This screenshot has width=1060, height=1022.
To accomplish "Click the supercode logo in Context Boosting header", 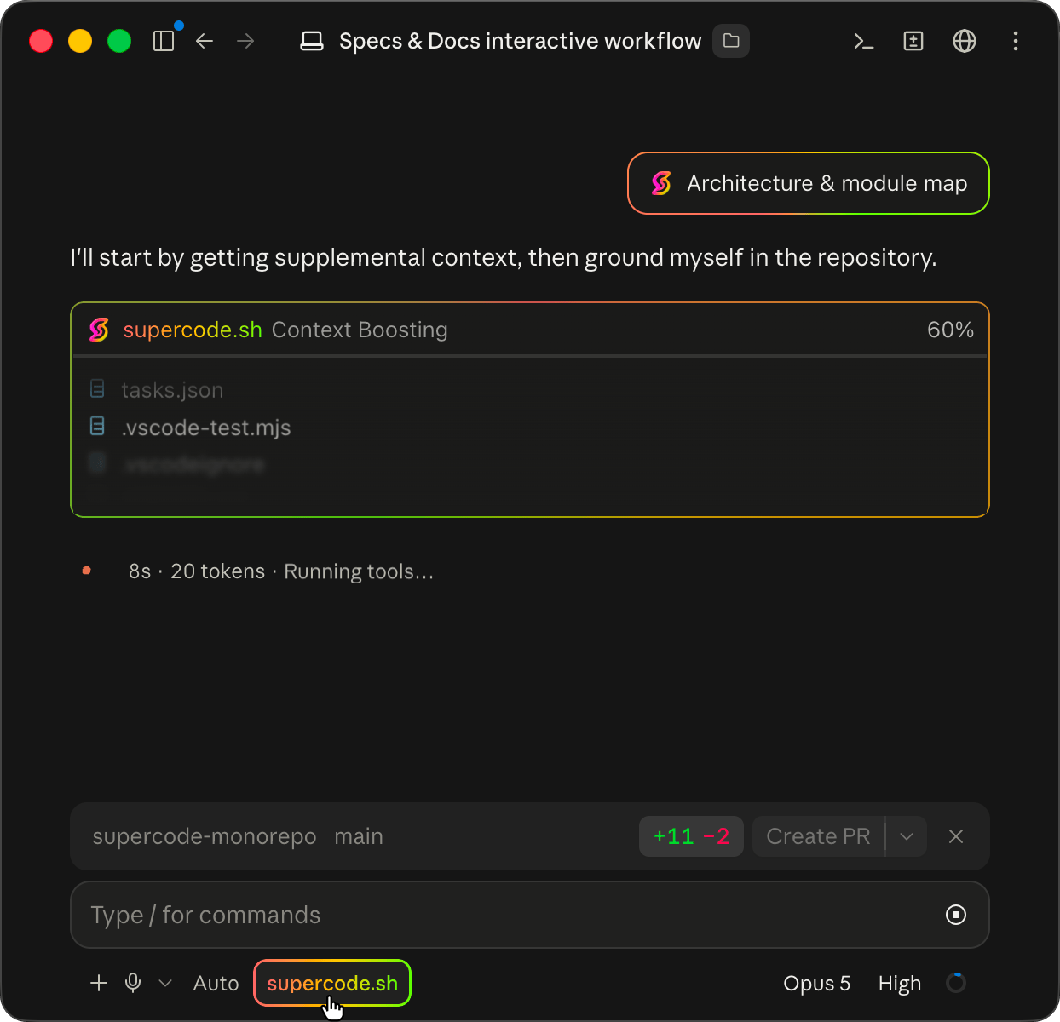I will (99, 330).
